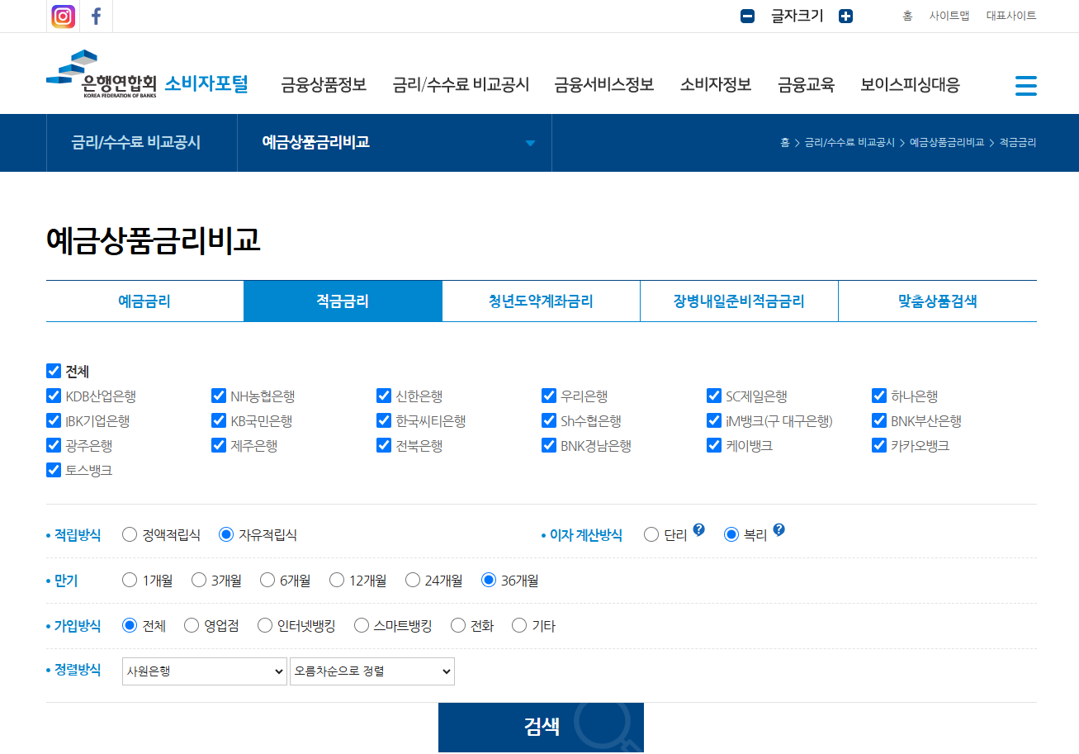Click the help icon next to 단리
This screenshot has width=1079, height=754.
(x=700, y=529)
